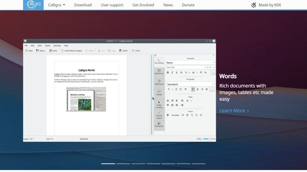307x172 pixels.
Task: Open the Get Involved link
Action: click(143, 5)
